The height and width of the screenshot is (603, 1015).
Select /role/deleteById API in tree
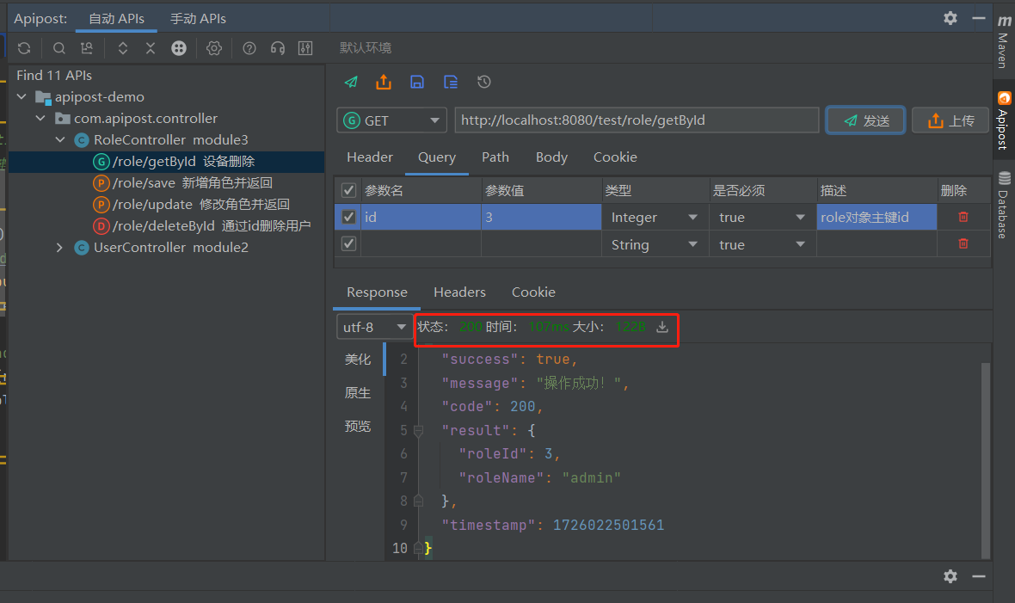(x=202, y=226)
